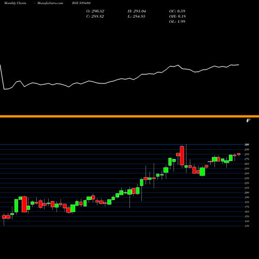
Task: Click the 'OH: 0.18' reading
Action: (177, 17)
